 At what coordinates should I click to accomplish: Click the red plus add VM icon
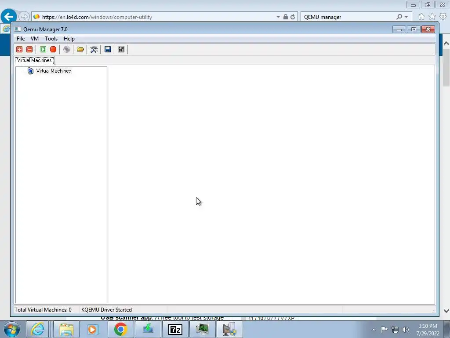(19, 49)
